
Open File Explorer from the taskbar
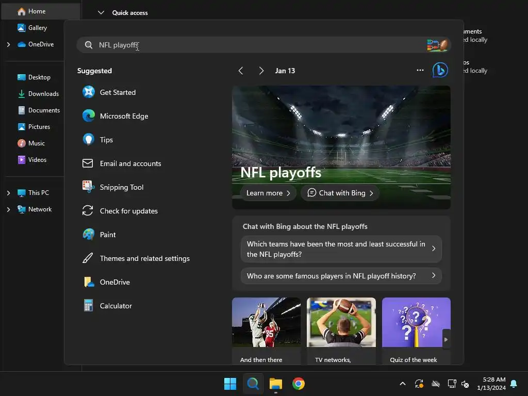click(x=276, y=384)
